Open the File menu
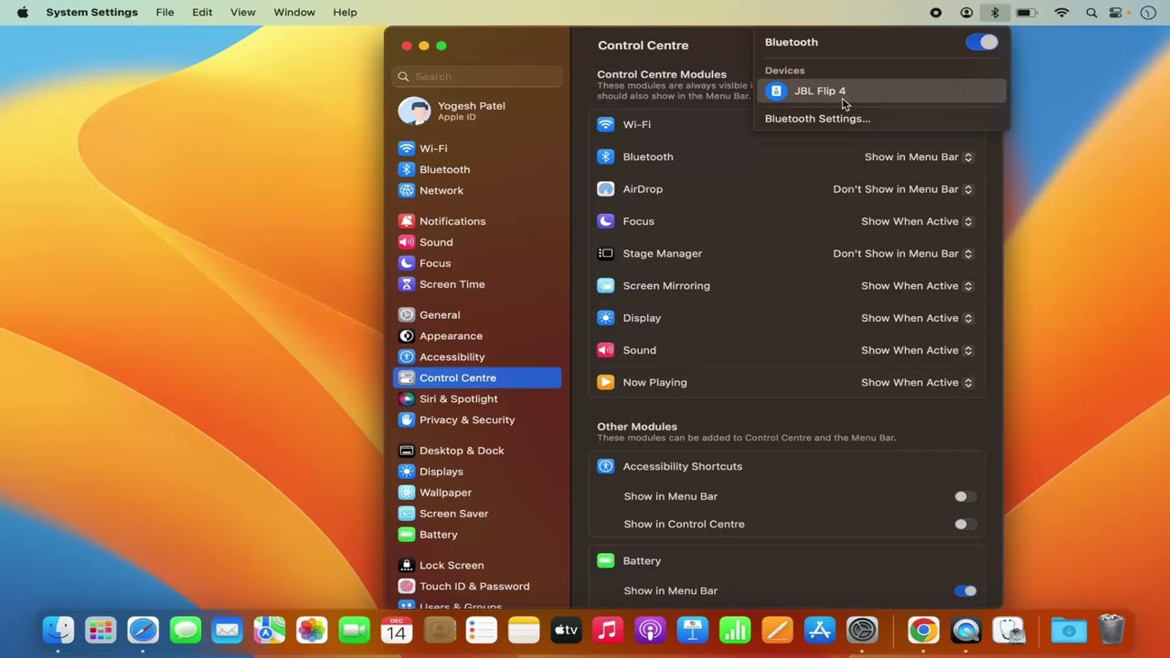Viewport: 1170px width, 658px height. pyautogui.click(x=165, y=13)
